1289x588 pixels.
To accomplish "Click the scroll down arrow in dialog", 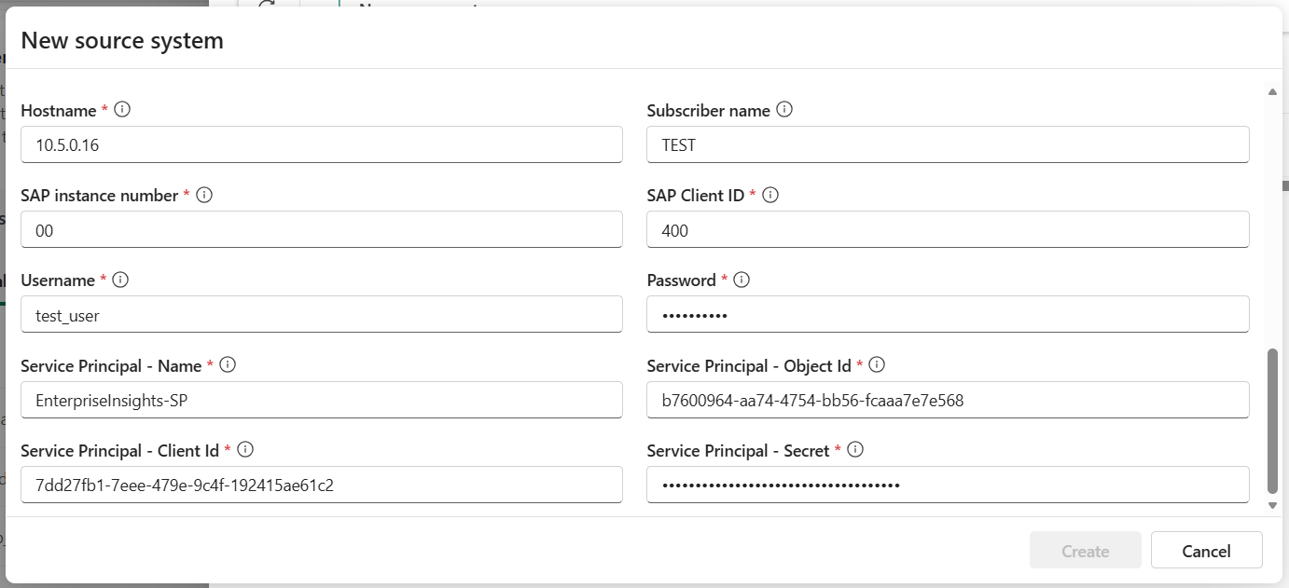I will click(x=1273, y=505).
